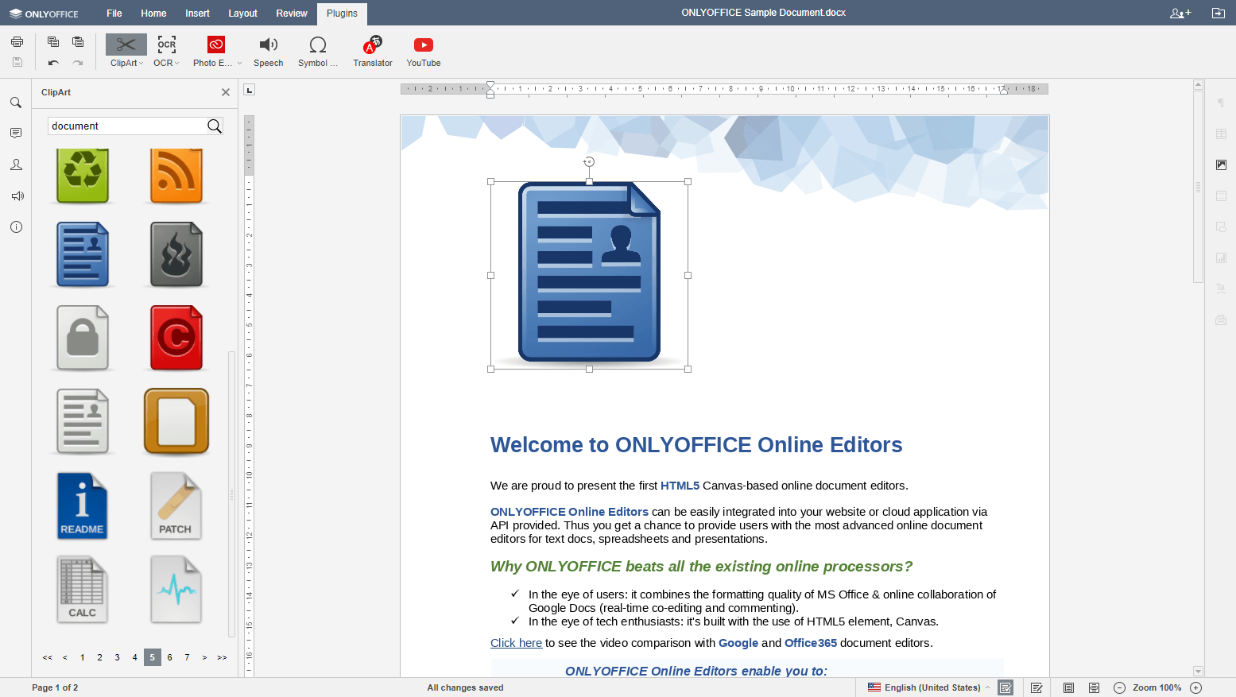Open the Chat panel with person icon

(16, 165)
